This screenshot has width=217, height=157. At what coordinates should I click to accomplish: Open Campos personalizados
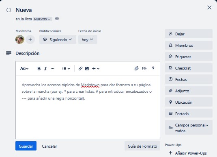click(x=189, y=128)
